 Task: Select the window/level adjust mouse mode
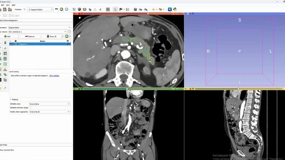128,9
